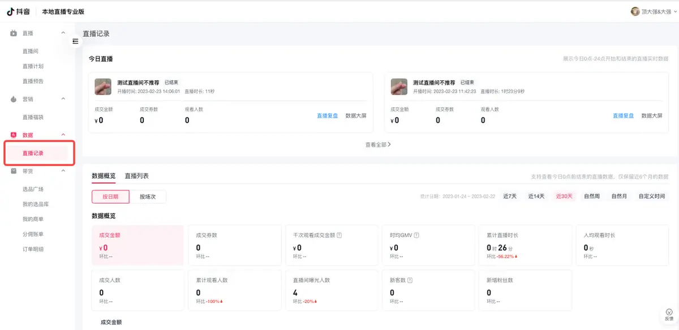Open 直播福袋 in the sidebar
Screen dimensions: 679x330
click(x=33, y=117)
